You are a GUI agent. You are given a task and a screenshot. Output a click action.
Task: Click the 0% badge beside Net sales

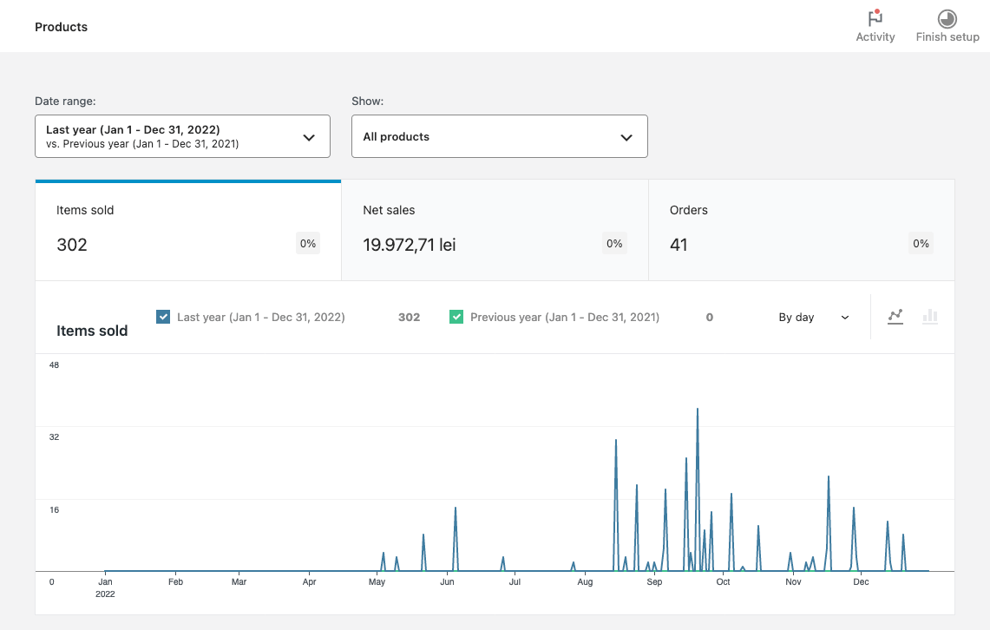614,244
